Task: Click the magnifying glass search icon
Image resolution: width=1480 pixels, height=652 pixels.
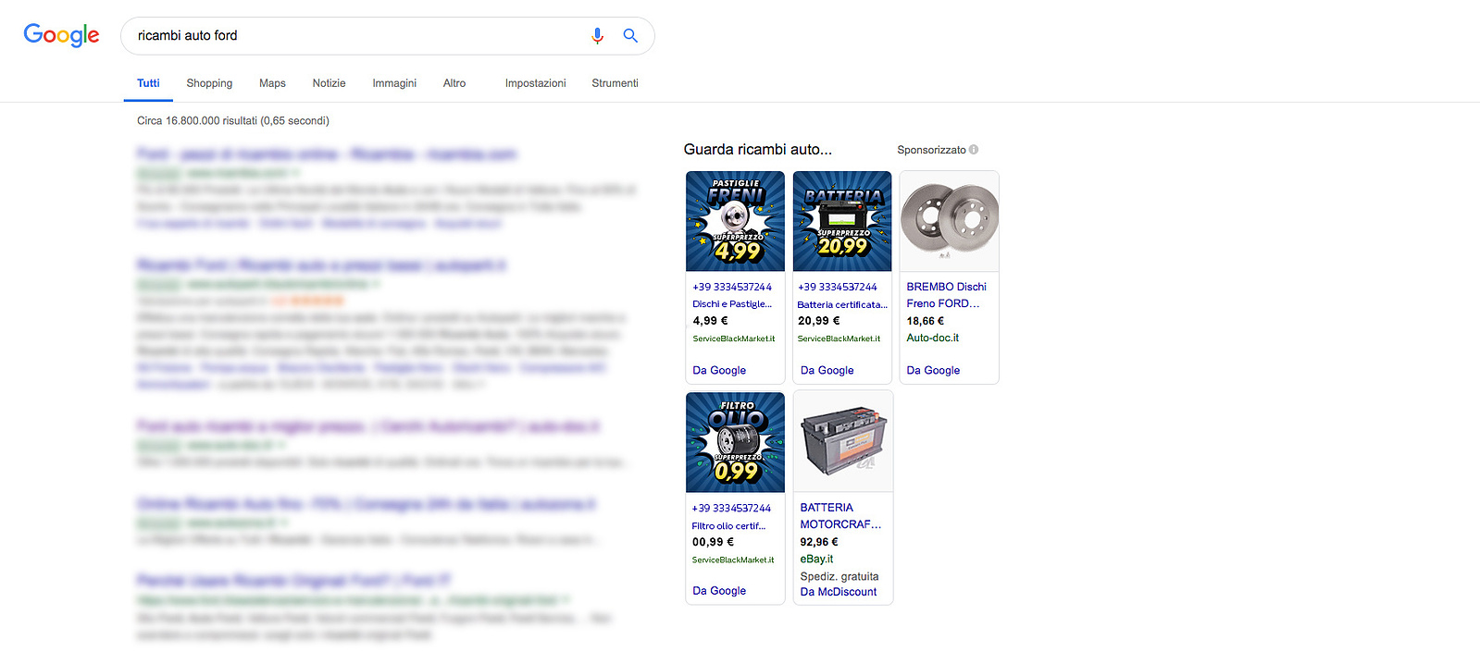Action: tap(630, 36)
